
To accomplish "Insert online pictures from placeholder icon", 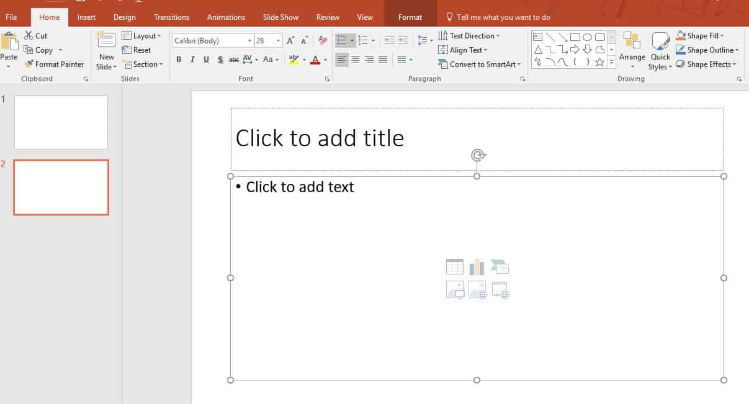I will [x=477, y=290].
